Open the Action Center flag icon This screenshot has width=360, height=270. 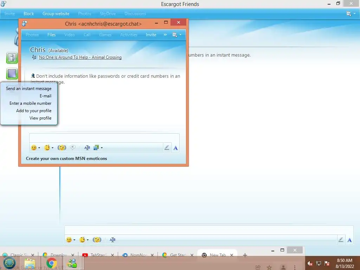[327, 263]
